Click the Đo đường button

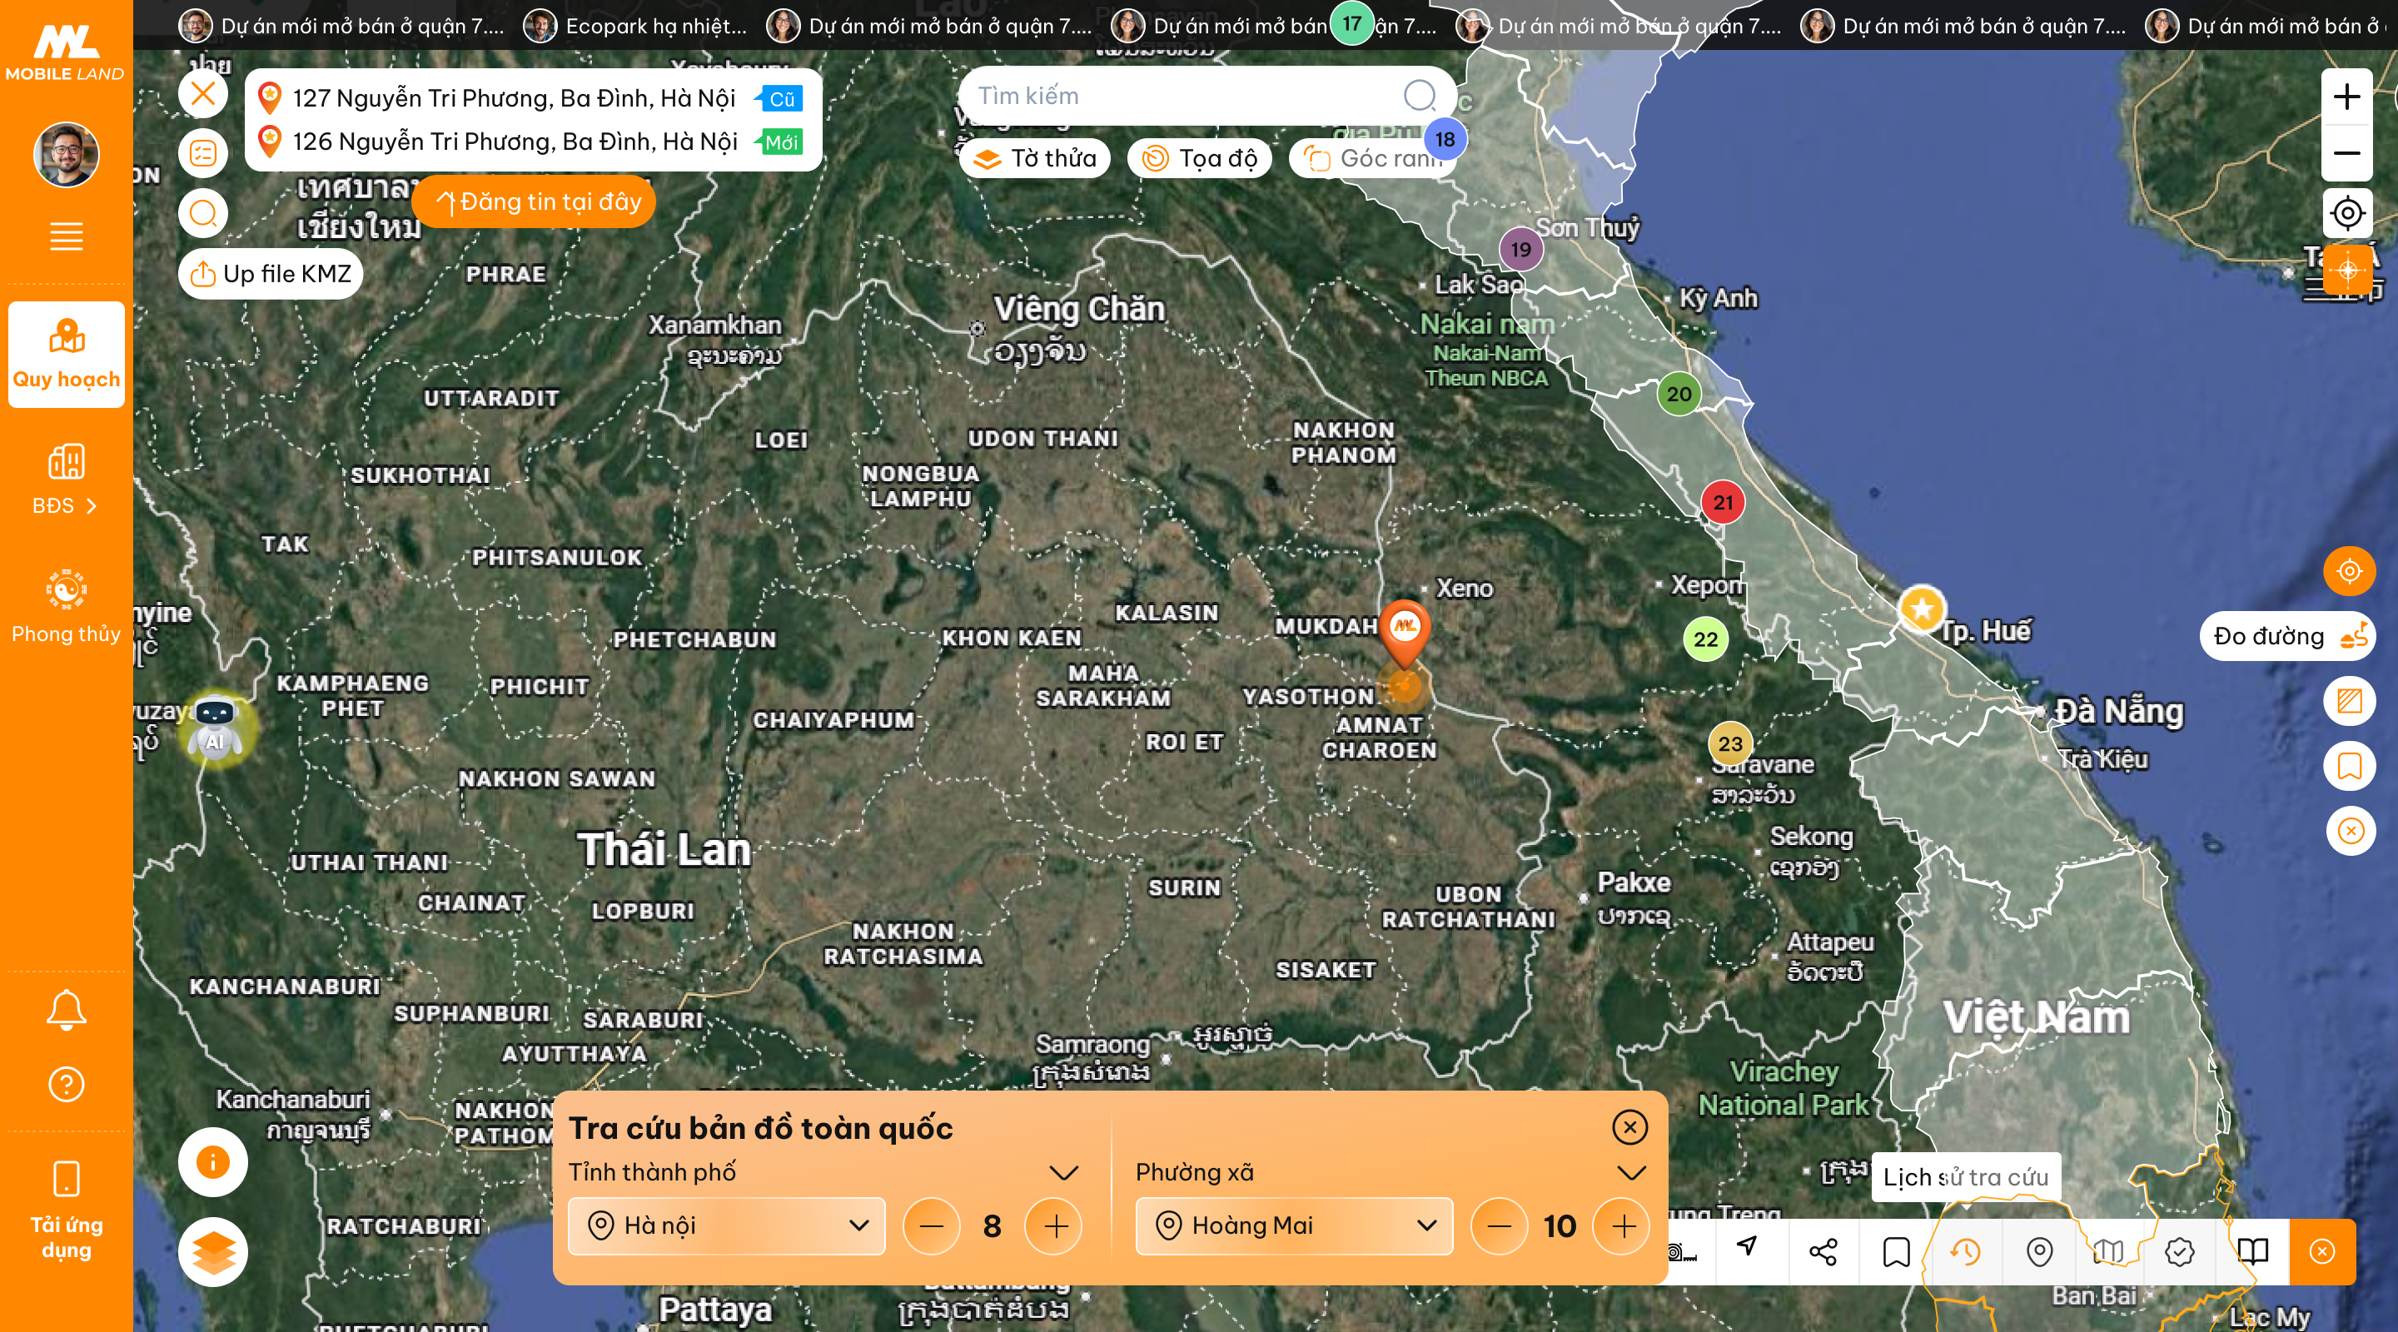tap(2287, 637)
